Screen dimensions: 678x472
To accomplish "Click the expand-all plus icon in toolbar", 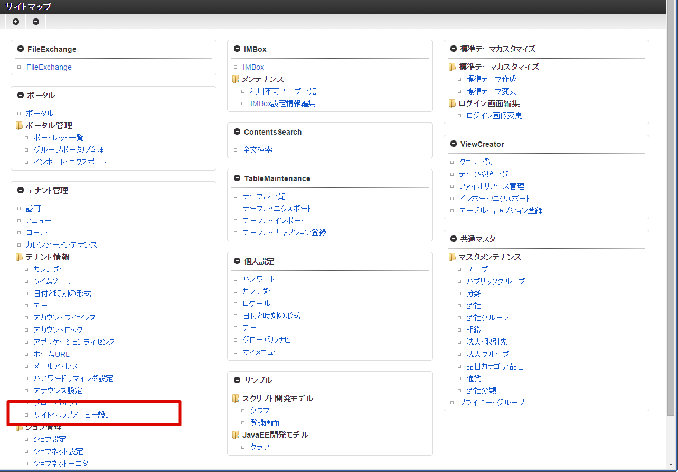I will (x=16, y=22).
